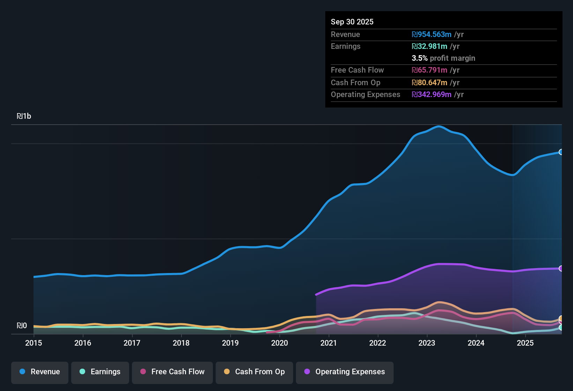The height and width of the screenshot is (391, 573).
Task: Select the Cash From Op legend entry
Action: [254, 372]
